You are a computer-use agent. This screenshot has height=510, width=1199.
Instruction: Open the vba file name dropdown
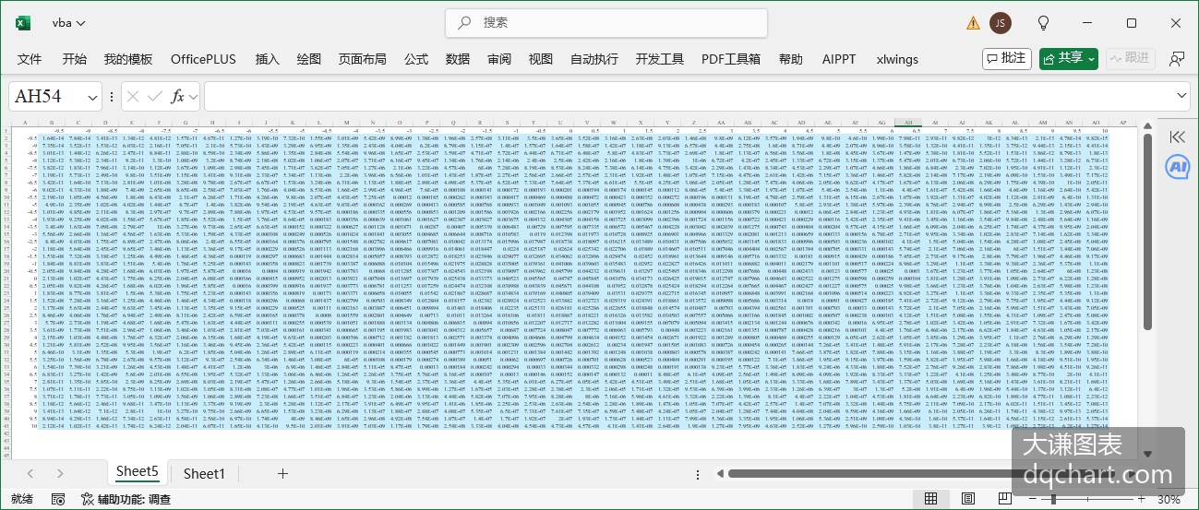(69, 22)
